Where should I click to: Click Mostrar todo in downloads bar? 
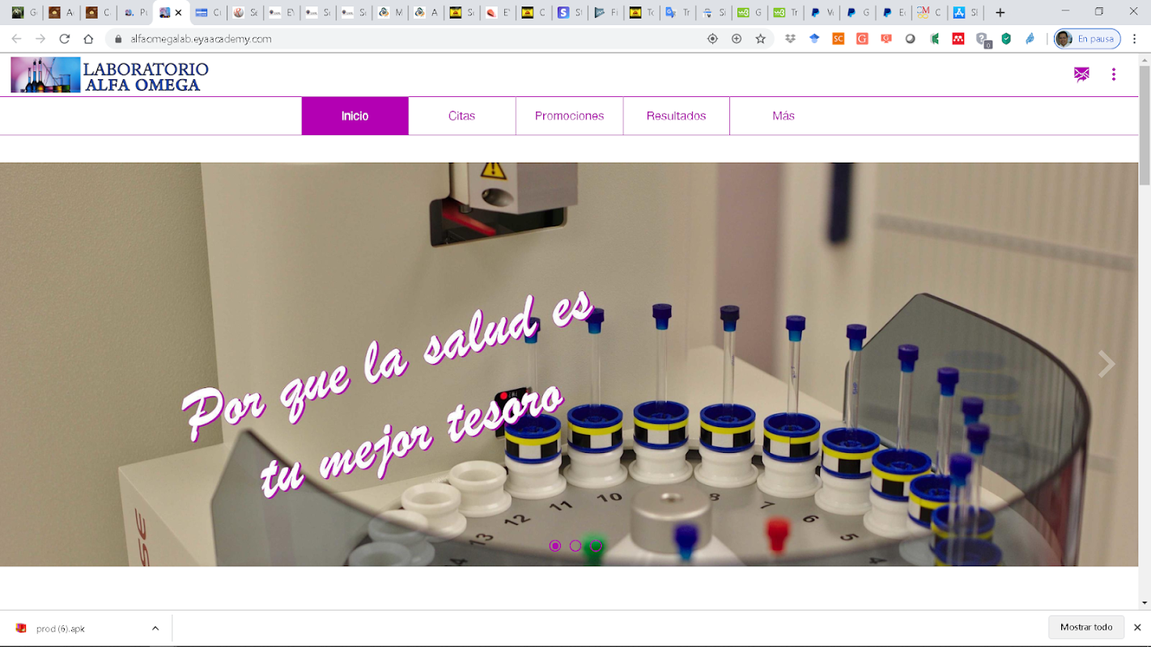click(1086, 628)
